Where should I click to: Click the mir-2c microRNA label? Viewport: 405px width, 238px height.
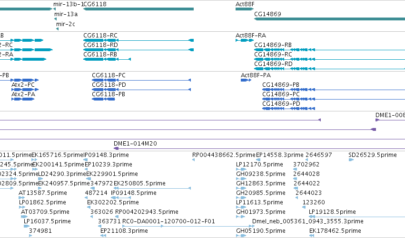click(x=66, y=24)
